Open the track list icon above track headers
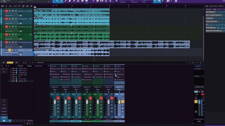The height and width of the screenshot is (126, 225). pos(2,6)
